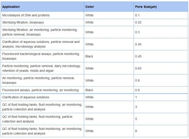The image size is (189, 139).
Task: Click the pore size cell showing 8
Action: [x=136, y=131]
